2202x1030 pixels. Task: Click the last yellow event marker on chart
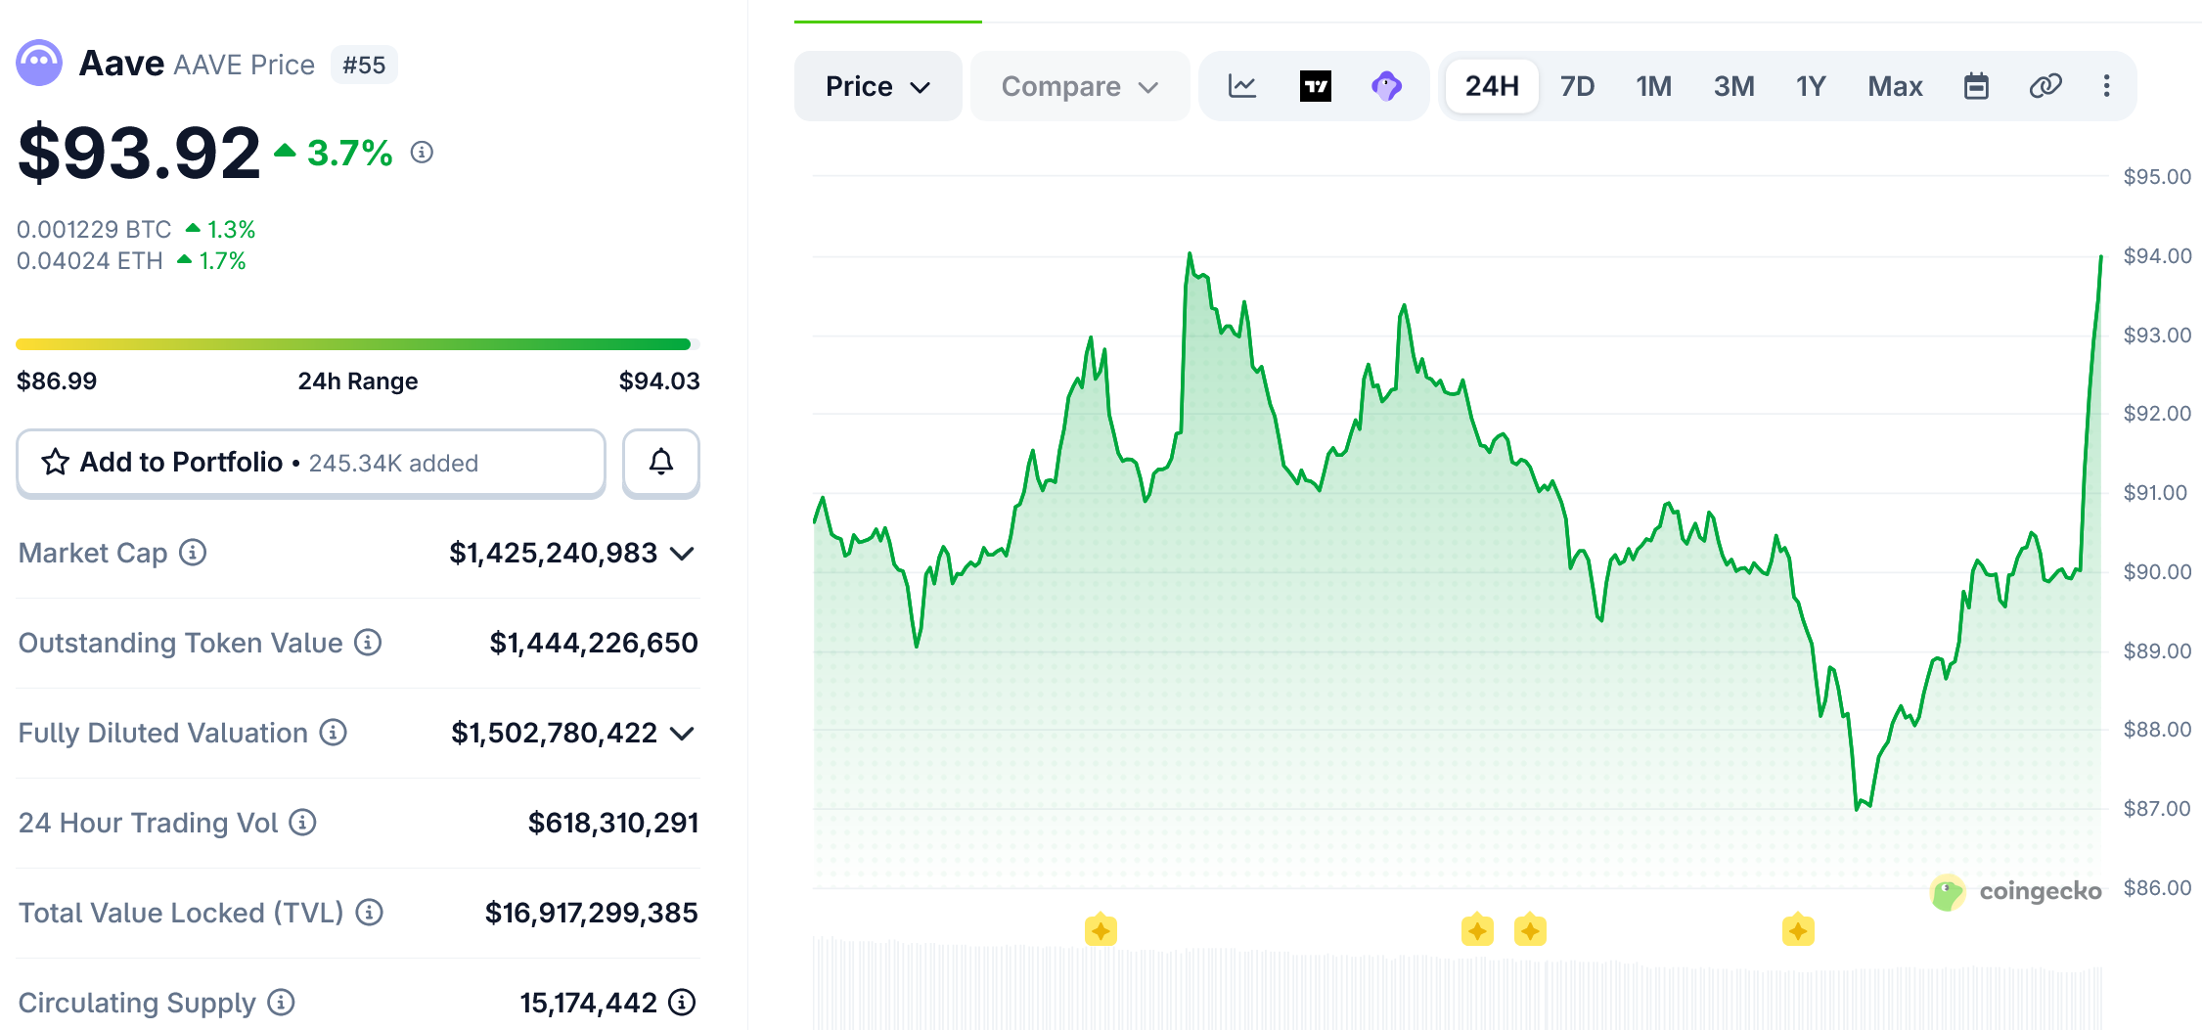click(x=1798, y=930)
